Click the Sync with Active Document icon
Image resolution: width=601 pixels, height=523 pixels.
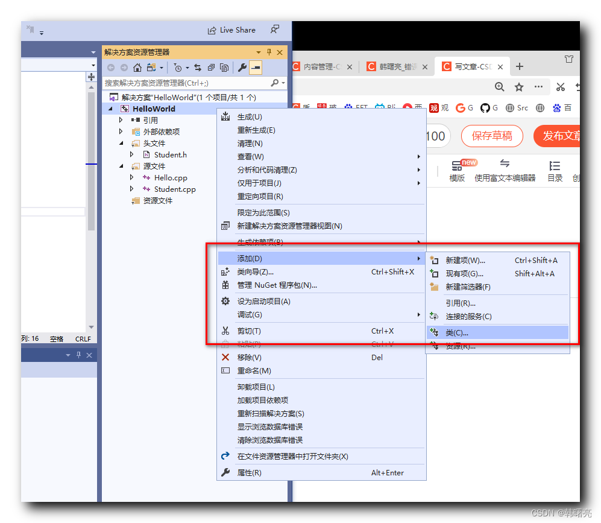198,68
